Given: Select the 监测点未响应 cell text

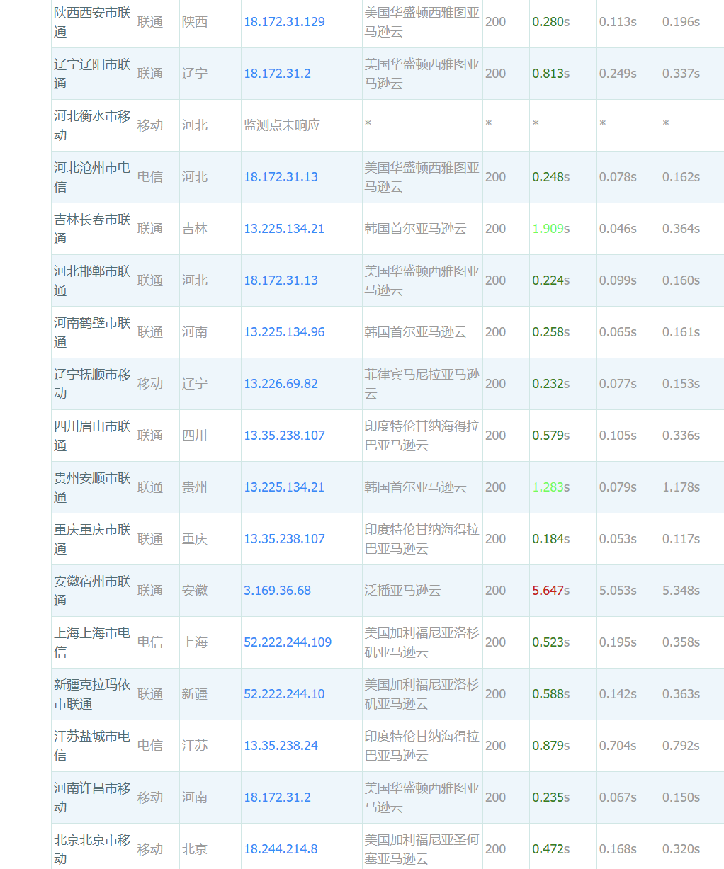Looking at the screenshot, I should point(282,125).
